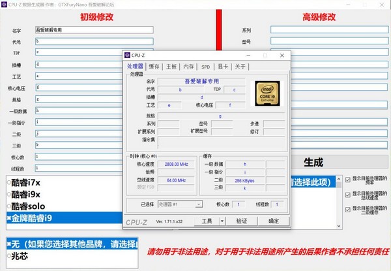The width and height of the screenshot is (391, 271).
Task: Click the 核心数 input field in generator
Action: pos(79,156)
